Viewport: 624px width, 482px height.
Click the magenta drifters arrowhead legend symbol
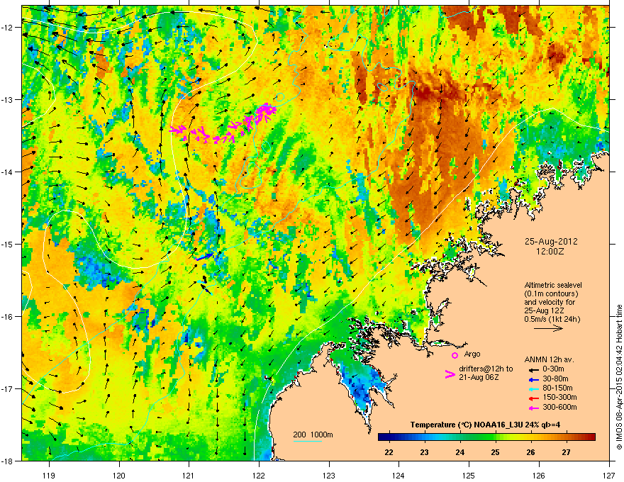click(x=450, y=374)
